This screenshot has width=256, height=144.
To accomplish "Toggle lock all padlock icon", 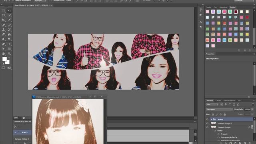I will pos(225,114).
